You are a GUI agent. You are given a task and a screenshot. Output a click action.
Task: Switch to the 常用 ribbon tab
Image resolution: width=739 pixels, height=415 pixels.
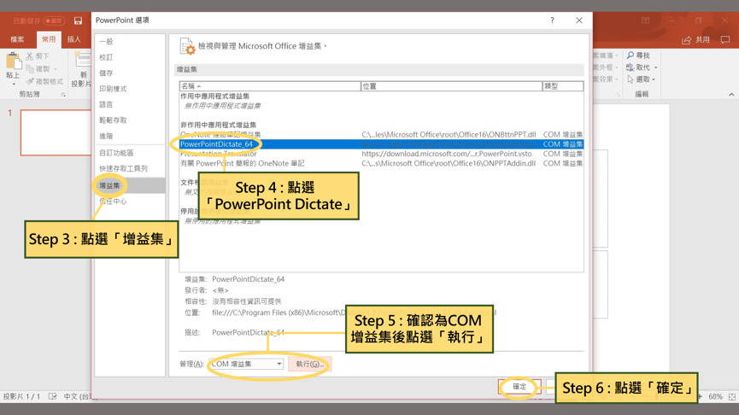pyautogui.click(x=49, y=39)
